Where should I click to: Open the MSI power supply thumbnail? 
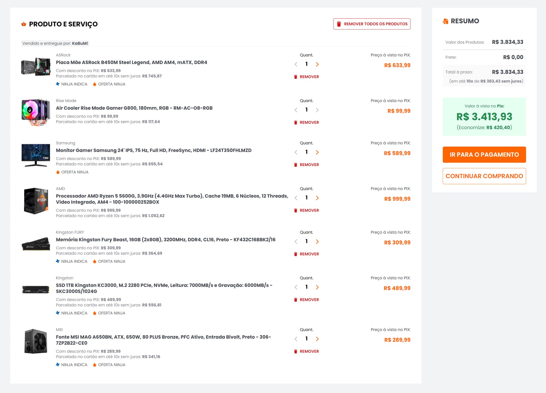[x=36, y=341]
